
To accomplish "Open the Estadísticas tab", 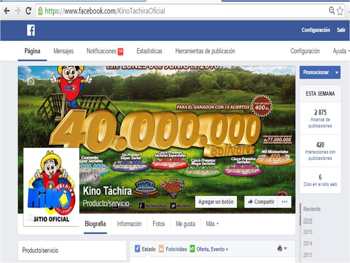I will [149, 51].
